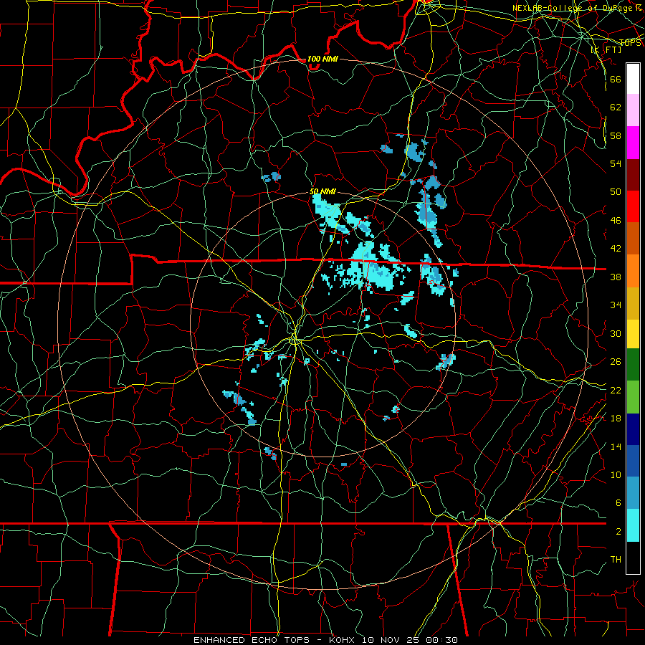This screenshot has height=645, width=645.
Task: Click the burnt orange swatch below red
Action: (x=633, y=239)
